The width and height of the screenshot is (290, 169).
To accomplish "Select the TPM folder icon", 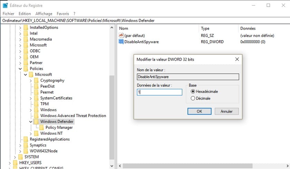I will pos(36,104).
